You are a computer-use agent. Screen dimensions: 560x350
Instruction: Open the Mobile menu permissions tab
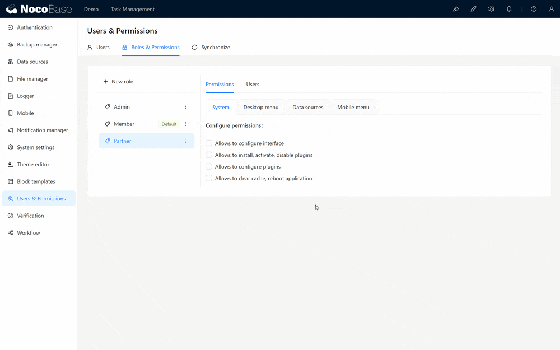353,107
